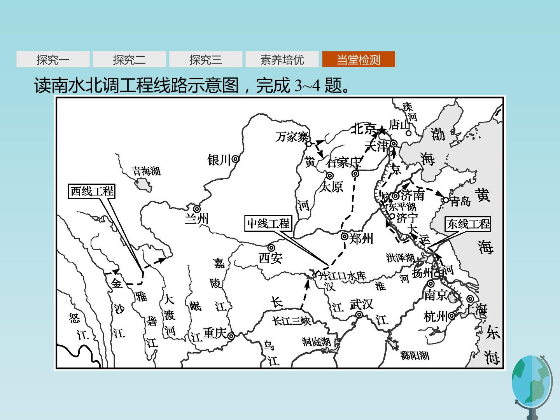Go to the 素养培优 tab
Screen dimensions: 560x420
click(282, 59)
